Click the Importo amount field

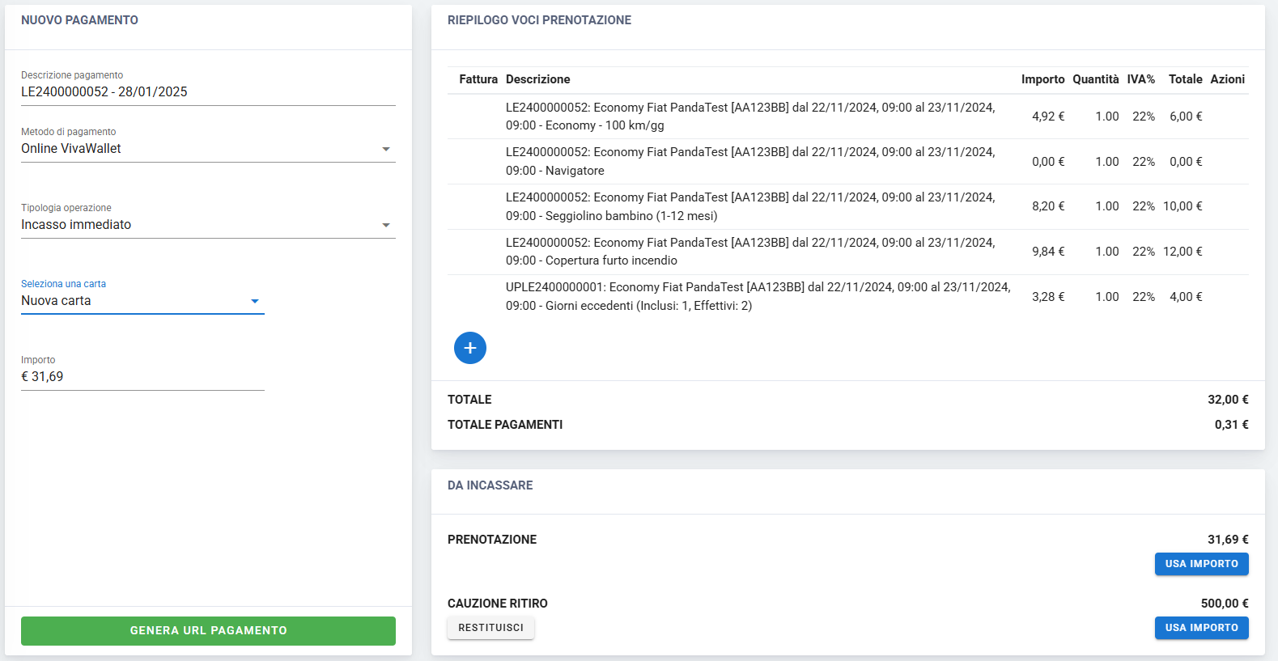tap(142, 377)
